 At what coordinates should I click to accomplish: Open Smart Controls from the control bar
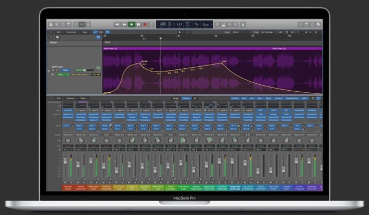click(76, 25)
